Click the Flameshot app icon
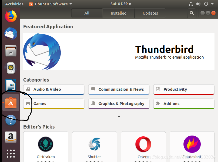 192,144
